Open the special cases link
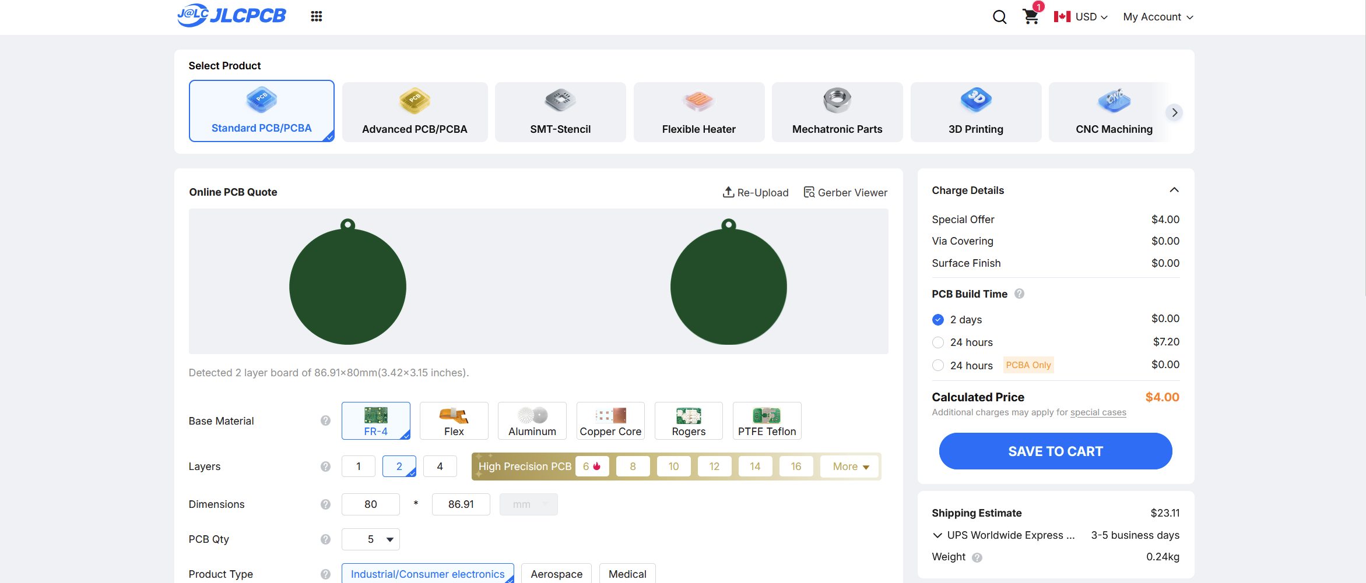Screen dimensions: 1366x583 [x=1098, y=412]
